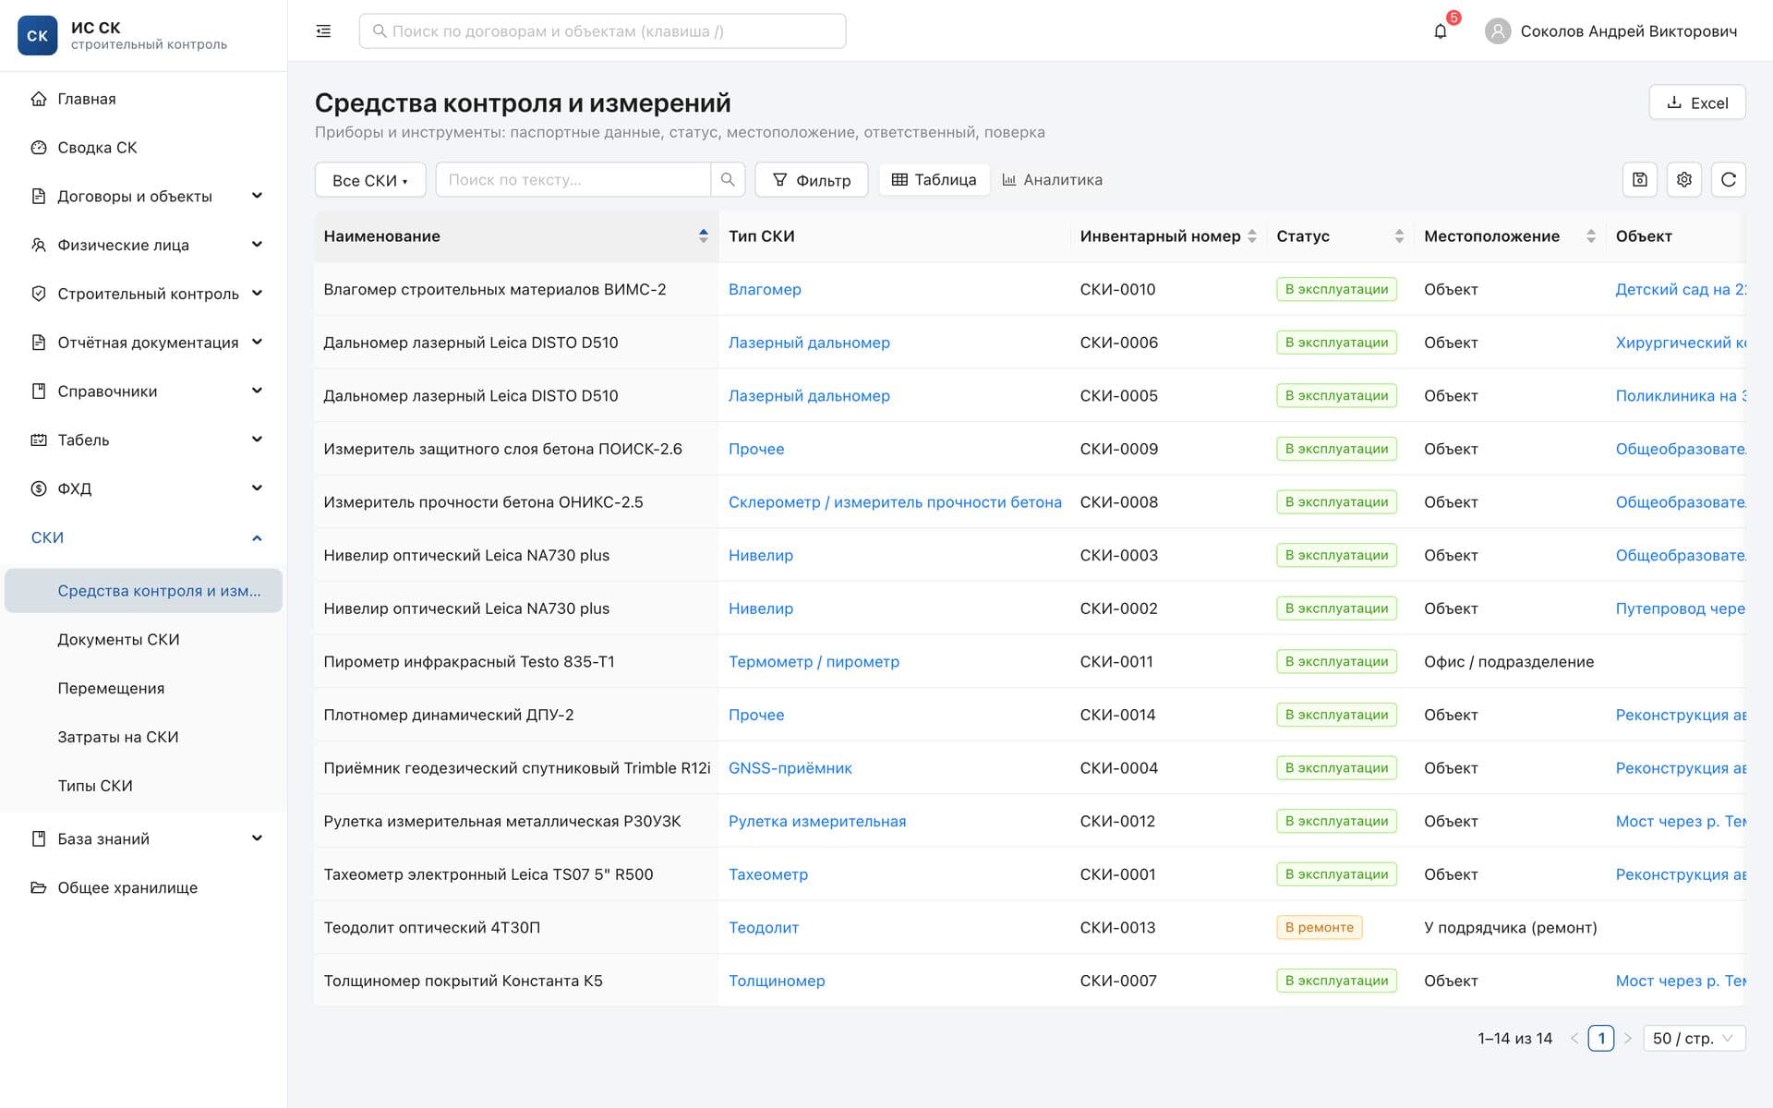Sort by Инвентарный номер arrows
Screen dimensions: 1773x1108
click(x=1252, y=236)
